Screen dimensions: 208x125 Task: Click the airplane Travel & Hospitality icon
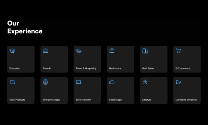(79, 51)
